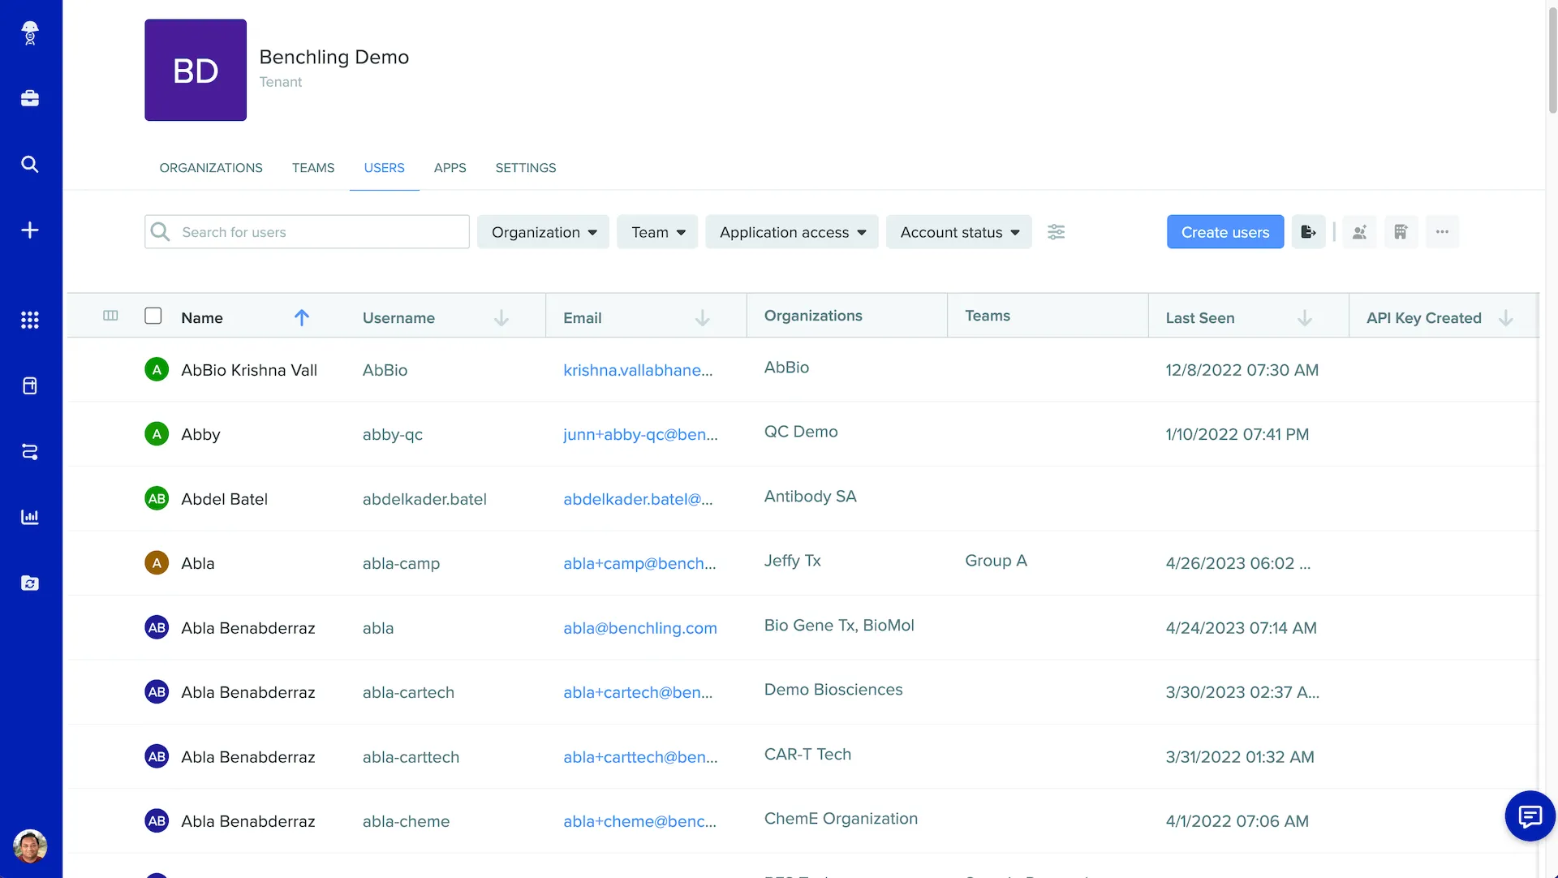
Task: Sort by Name using the up arrow
Action: pos(302,317)
